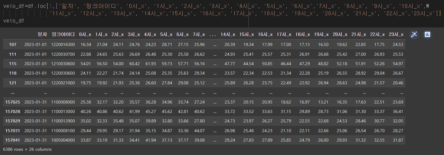Click the standalone velo_df code line

pyautogui.click(x=13, y=21)
